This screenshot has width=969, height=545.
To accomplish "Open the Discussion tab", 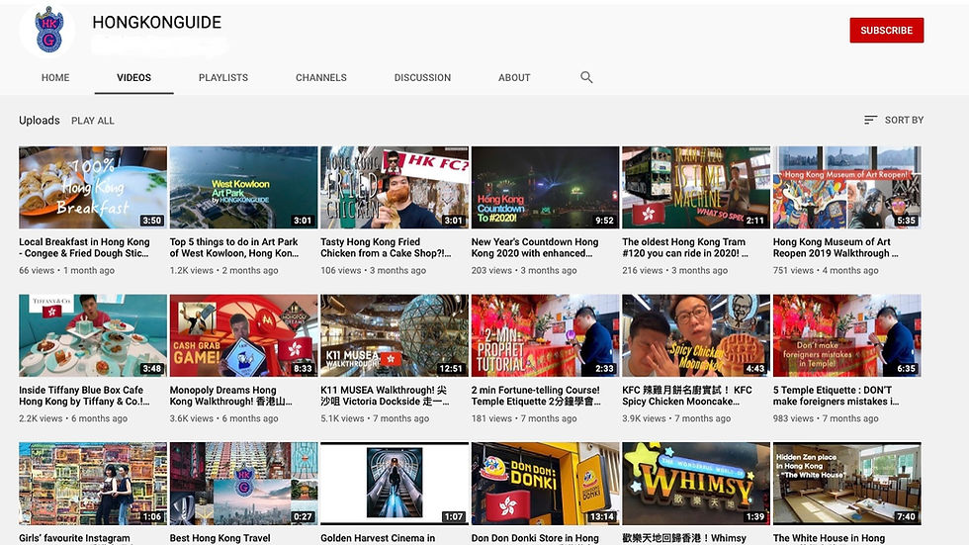I will click(x=423, y=78).
